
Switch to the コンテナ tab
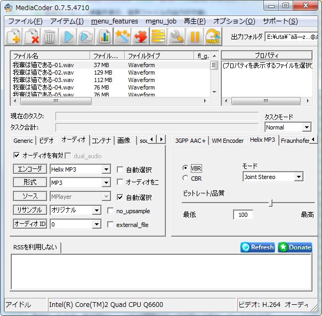coord(101,141)
